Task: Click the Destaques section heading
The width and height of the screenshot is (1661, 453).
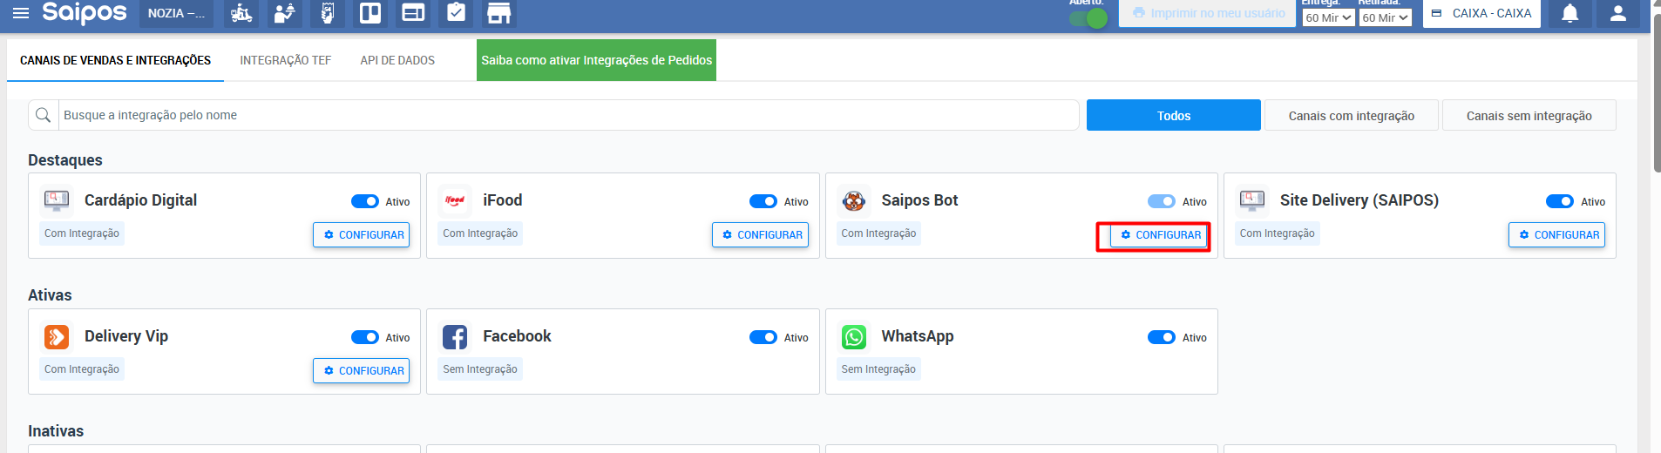Action: coord(65,160)
